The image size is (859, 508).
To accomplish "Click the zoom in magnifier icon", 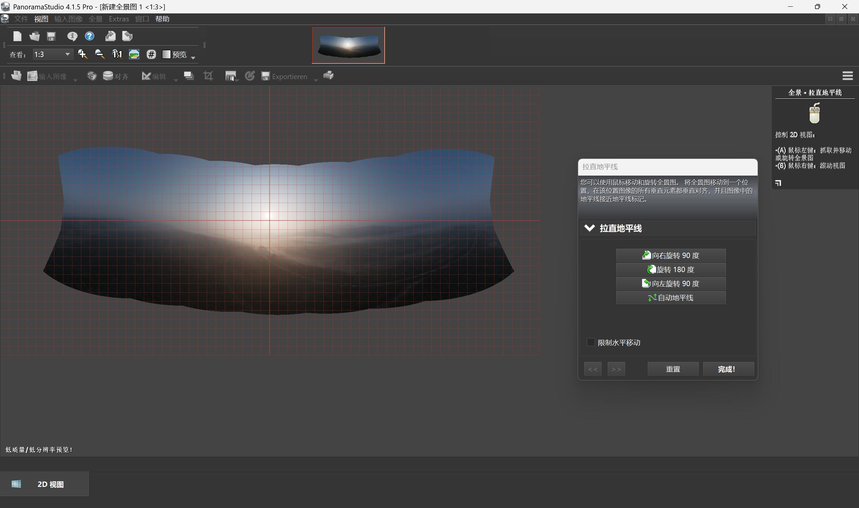I will click(x=83, y=54).
